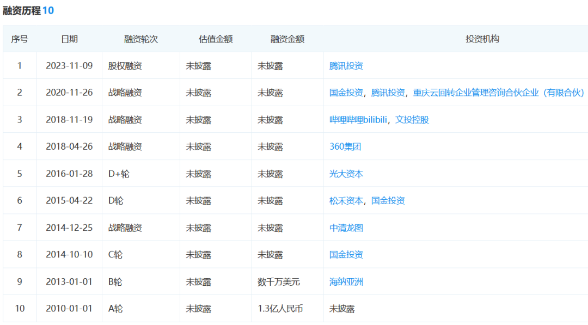The height and width of the screenshot is (325, 588).
Task: Select the 1.3亿人民币 amount cell
Action: (280, 309)
